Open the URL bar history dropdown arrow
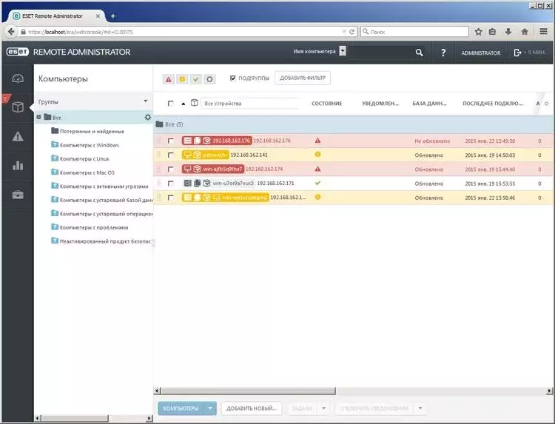 point(343,32)
